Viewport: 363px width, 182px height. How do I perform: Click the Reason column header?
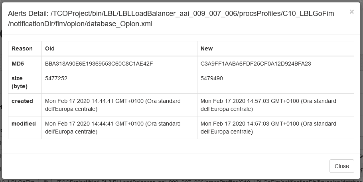[x=22, y=48]
